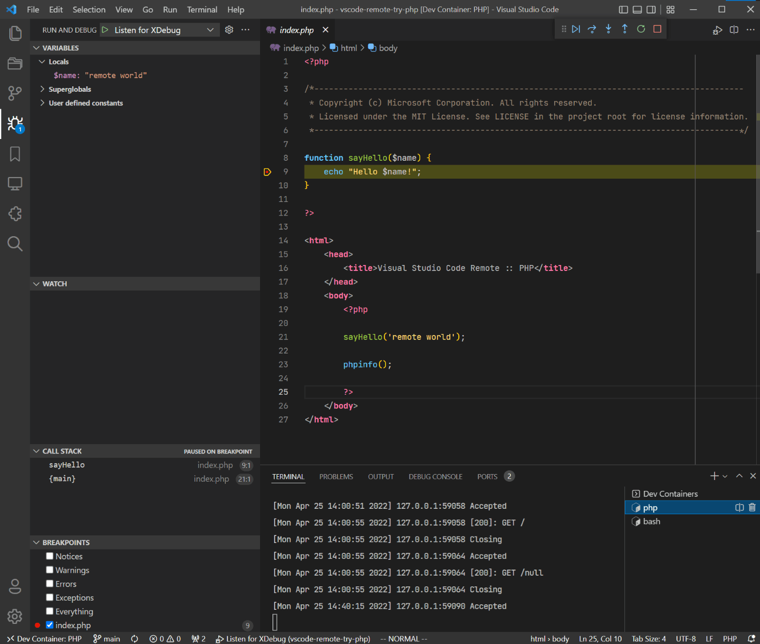Open Extensions view
This screenshot has height=644, width=760.
pos(15,214)
